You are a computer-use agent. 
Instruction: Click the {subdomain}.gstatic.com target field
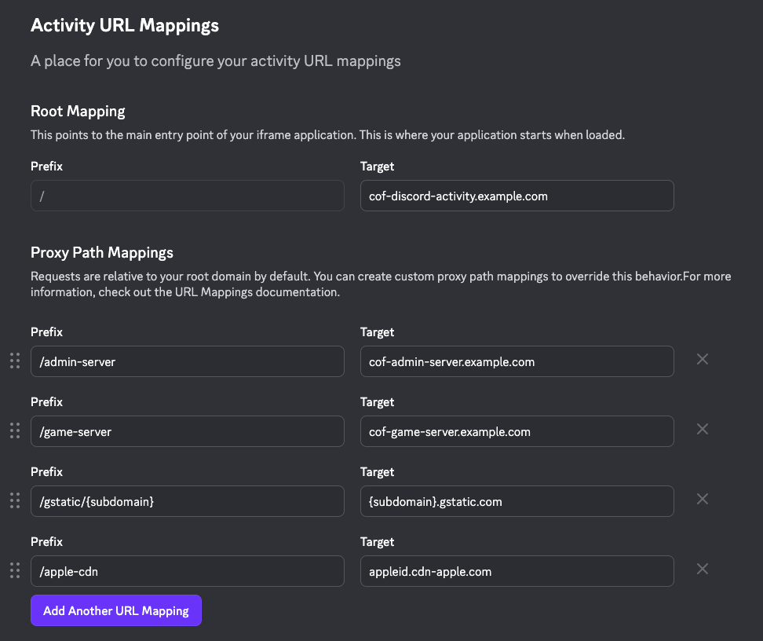click(517, 501)
